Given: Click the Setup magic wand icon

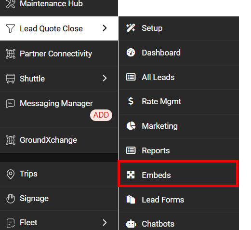Looking at the screenshot, I should pos(131,28).
